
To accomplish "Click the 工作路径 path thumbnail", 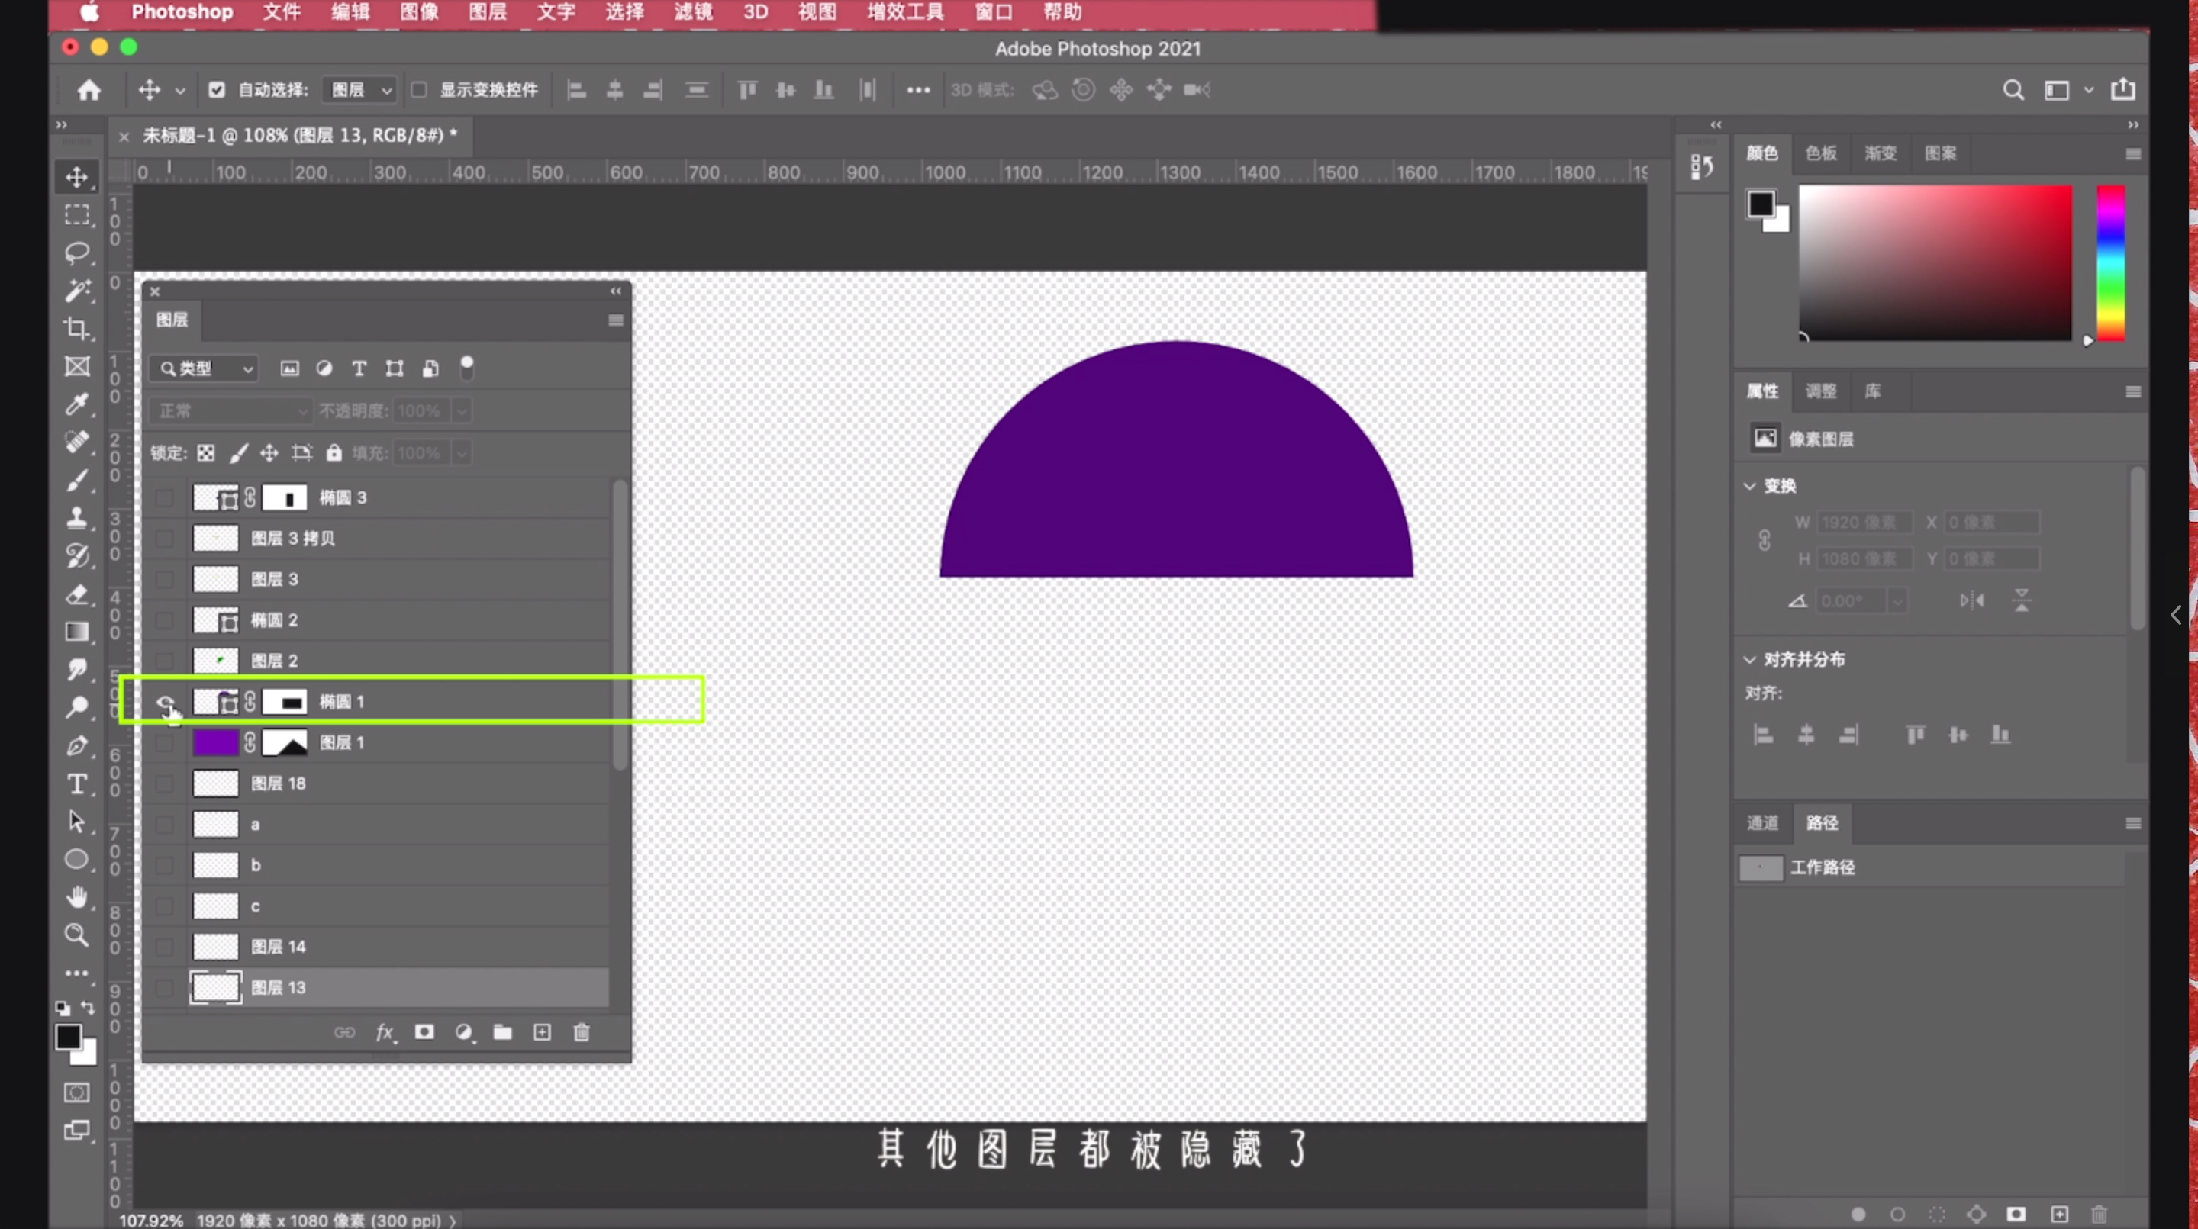I will pos(1760,868).
